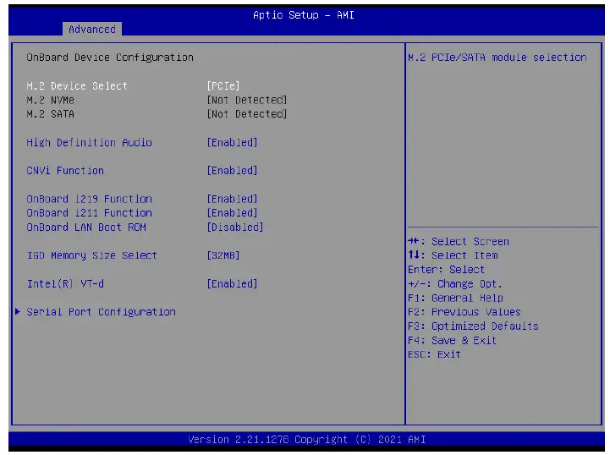Click the M.2 NVMe label
610x455 pixels.
point(51,101)
